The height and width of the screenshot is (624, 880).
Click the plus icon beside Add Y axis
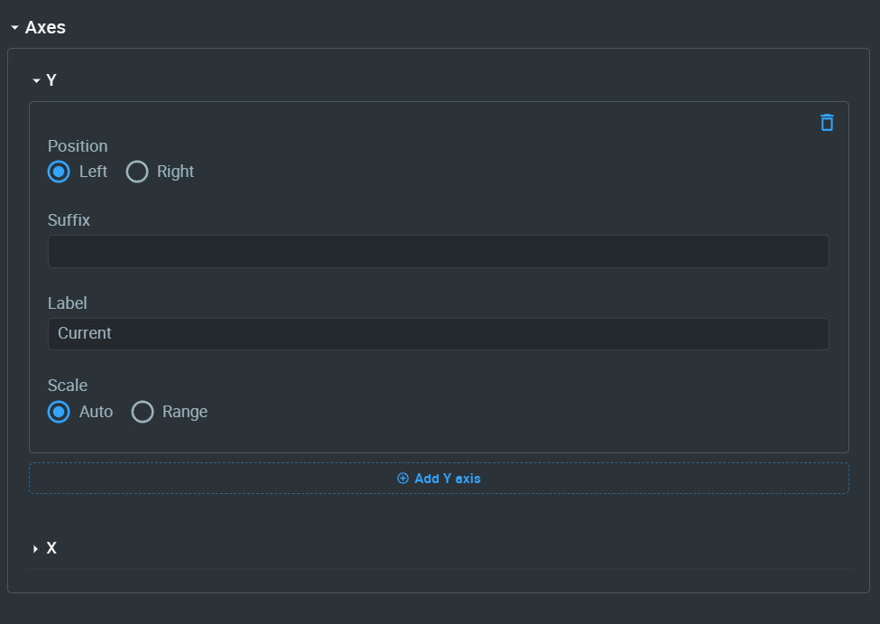tap(403, 478)
